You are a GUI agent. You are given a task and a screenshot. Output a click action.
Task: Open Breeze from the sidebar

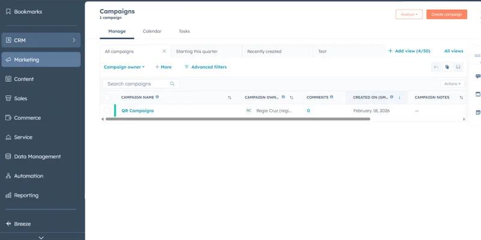(x=22, y=224)
